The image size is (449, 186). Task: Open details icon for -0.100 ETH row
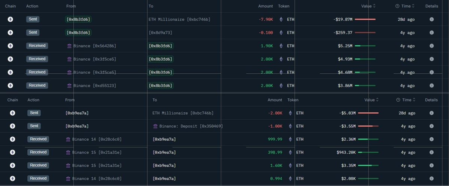[431, 33]
